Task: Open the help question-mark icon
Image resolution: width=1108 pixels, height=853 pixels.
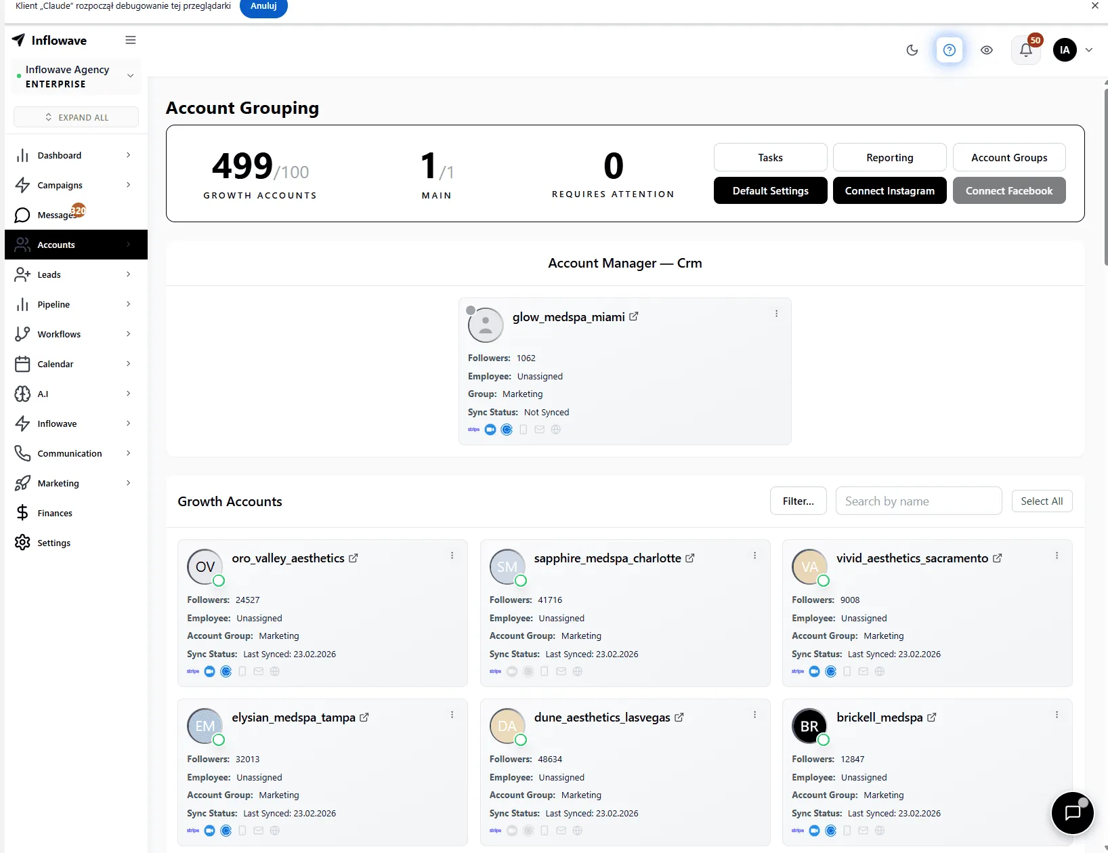Action: [950, 50]
